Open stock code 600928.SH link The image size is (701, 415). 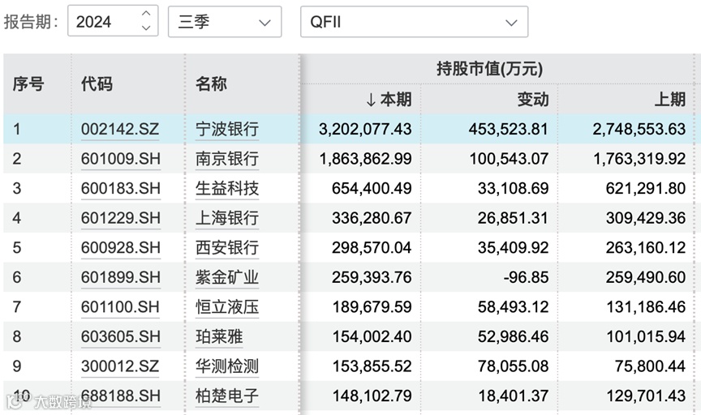point(121,247)
